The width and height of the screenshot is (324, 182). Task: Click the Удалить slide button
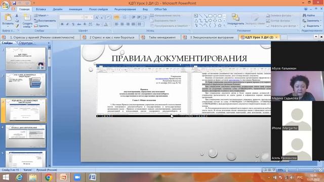tap(42, 26)
